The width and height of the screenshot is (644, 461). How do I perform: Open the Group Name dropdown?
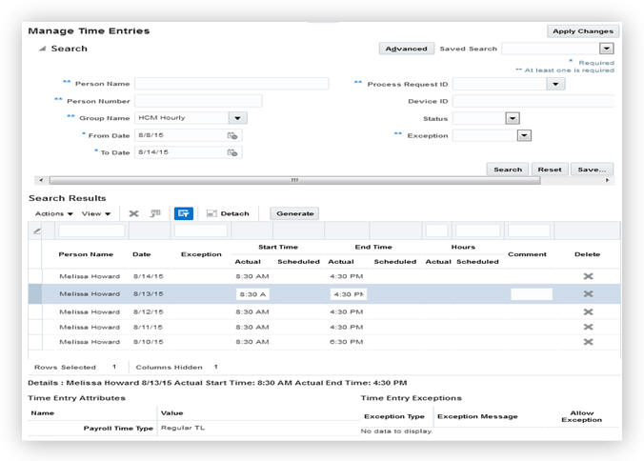tap(237, 118)
